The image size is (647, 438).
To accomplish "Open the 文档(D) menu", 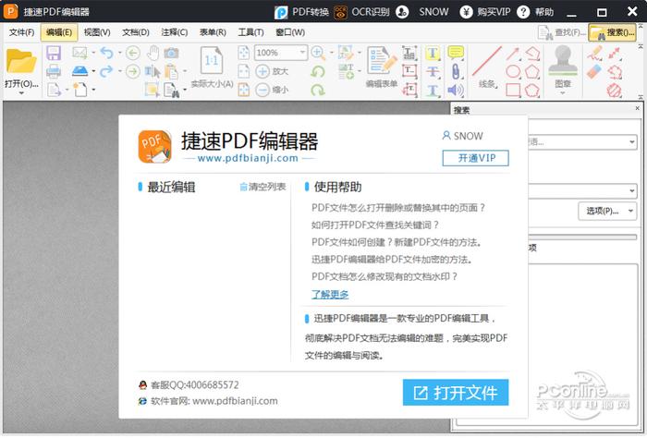I will pos(135,32).
